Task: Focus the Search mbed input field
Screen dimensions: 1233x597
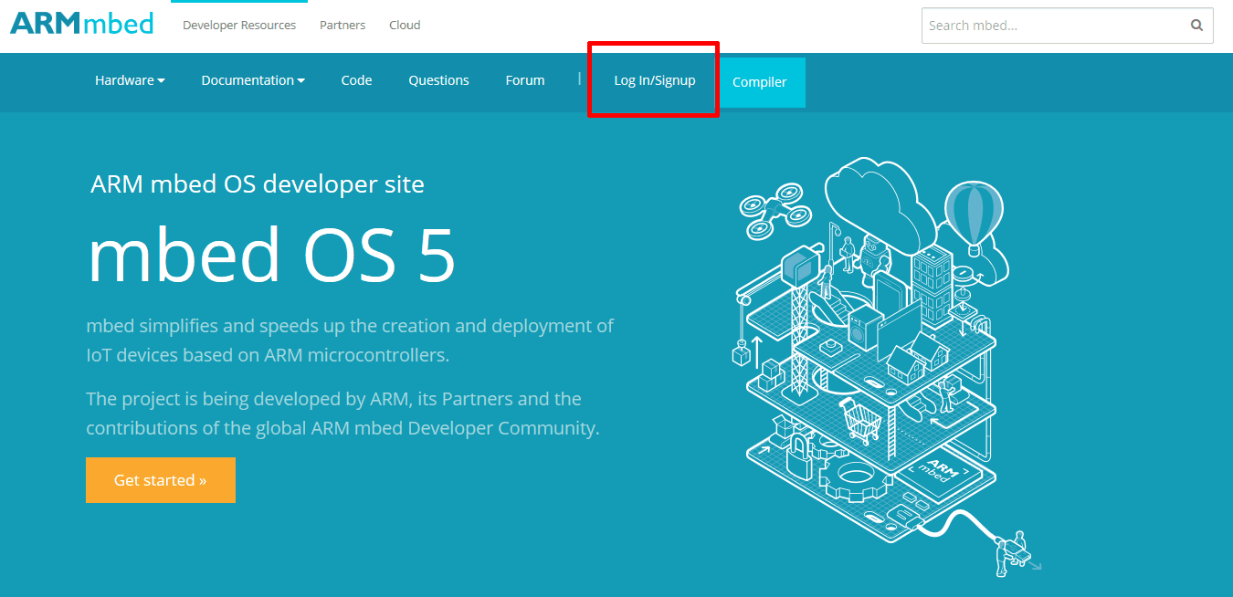Action: (x=1067, y=26)
